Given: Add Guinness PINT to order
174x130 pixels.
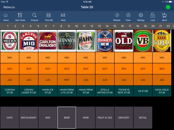Looking at the screenshot, I should coord(67,80).
